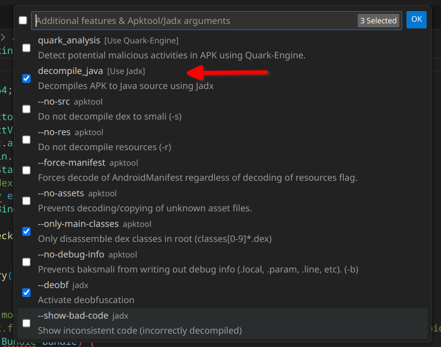Select the decompile_java list item label
This screenshot has width=441, height=347.
tap(70, 71)
